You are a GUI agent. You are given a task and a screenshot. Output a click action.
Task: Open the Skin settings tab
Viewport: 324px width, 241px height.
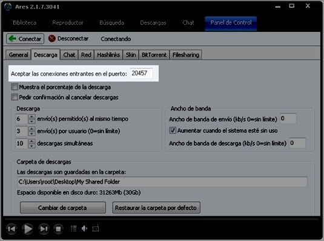point(131,55)
